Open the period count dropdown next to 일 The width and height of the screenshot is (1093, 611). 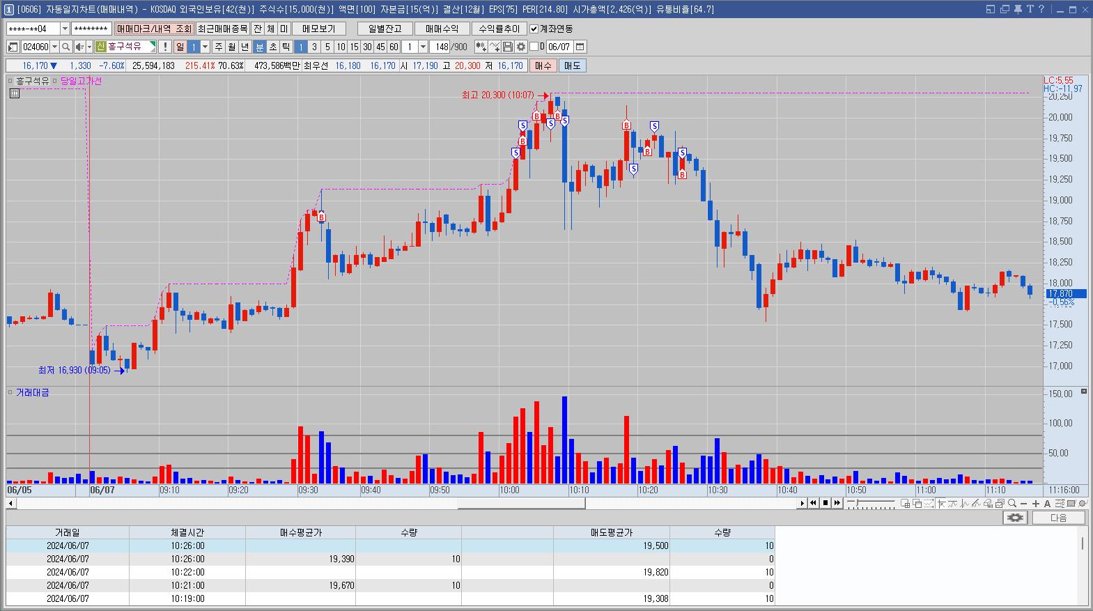205,47
